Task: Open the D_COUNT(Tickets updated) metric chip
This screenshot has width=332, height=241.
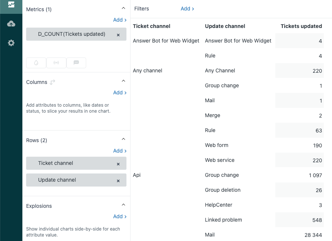Action: tap(72, 34)
